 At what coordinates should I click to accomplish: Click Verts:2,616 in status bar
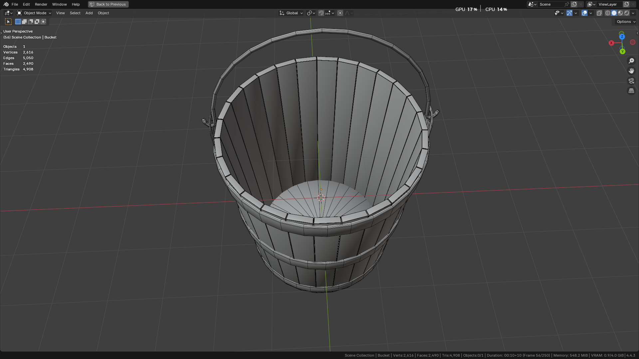click(403, 355)
